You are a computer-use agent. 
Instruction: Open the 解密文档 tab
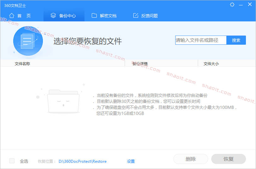coord(104,16)
